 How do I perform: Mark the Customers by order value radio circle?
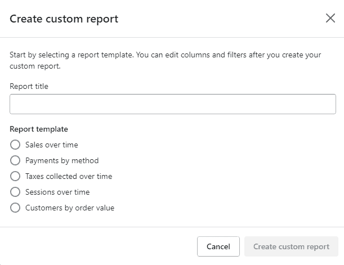point(15,208)
